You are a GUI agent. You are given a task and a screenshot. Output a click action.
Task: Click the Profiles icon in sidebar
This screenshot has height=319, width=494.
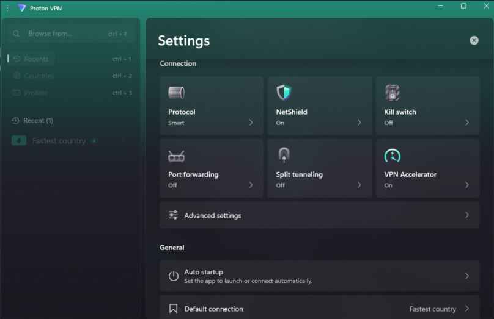(x=17, y=92)
